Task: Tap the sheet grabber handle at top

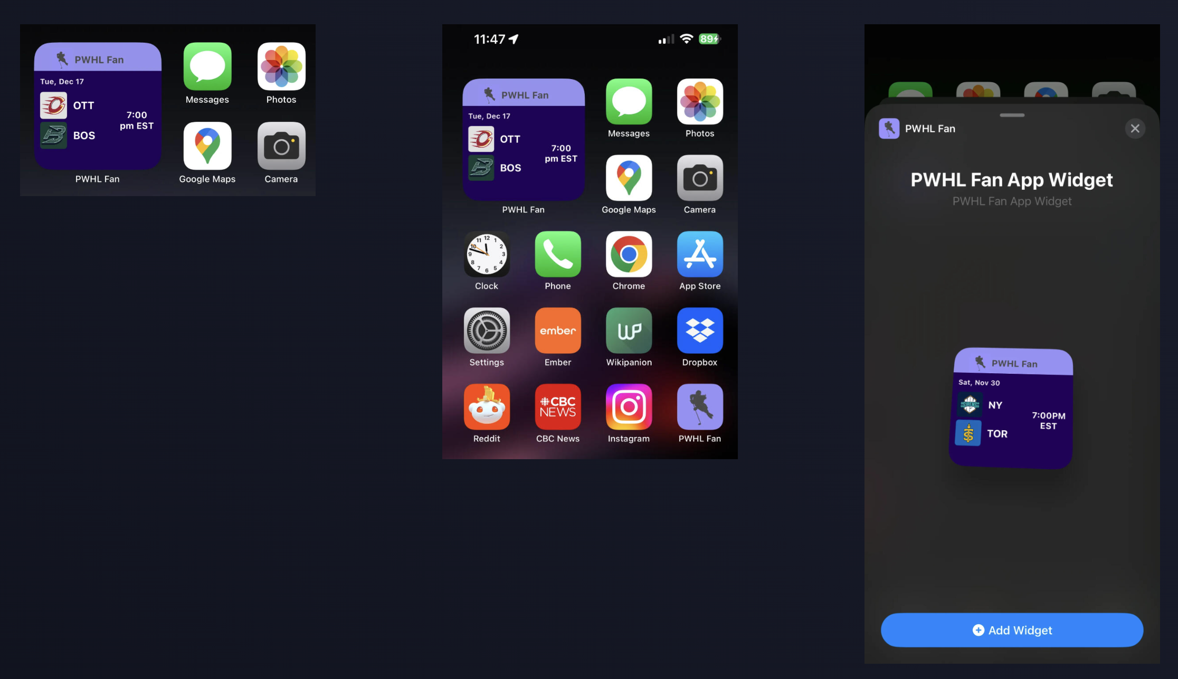Action: 1012,115
